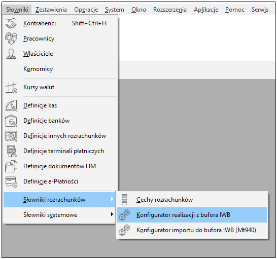Viewport: 277px width, 259px height.
Task: Click the workers icon next to Pracownicy
Action: click(x=11, y=39)
